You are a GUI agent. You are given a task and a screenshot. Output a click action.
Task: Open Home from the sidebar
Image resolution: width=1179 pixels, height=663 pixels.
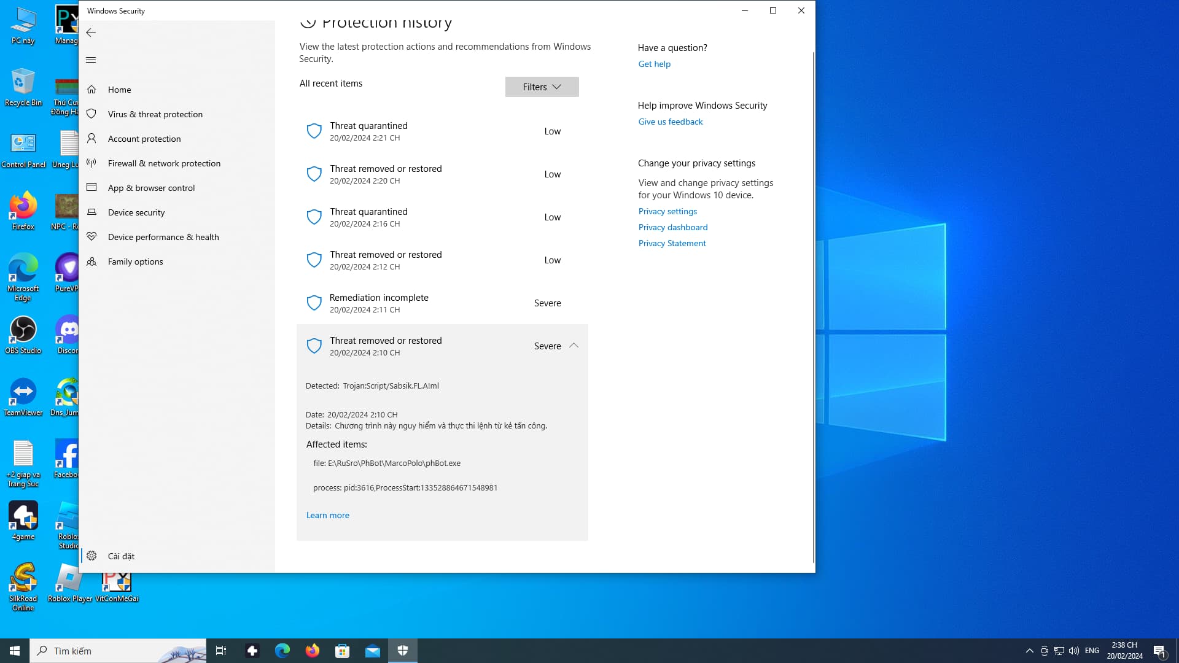[x=119, y=90]
